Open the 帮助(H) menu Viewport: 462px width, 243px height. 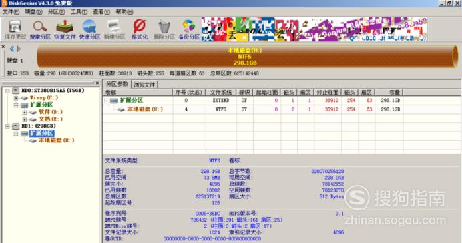point(124,12)
